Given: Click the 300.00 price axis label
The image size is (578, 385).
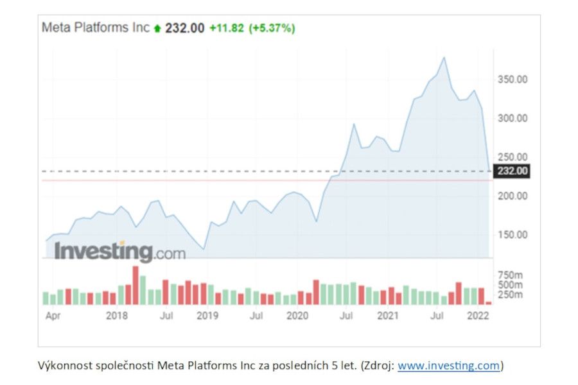Looking at the screenshot, I should point(512,118).
